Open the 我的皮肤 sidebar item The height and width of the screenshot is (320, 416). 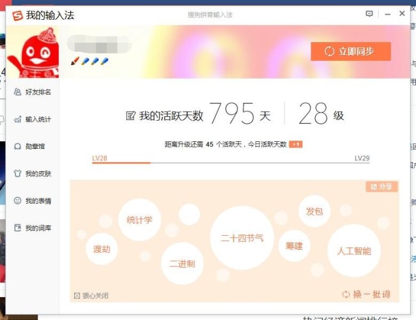pyautogui.click(x=33, y=174)
